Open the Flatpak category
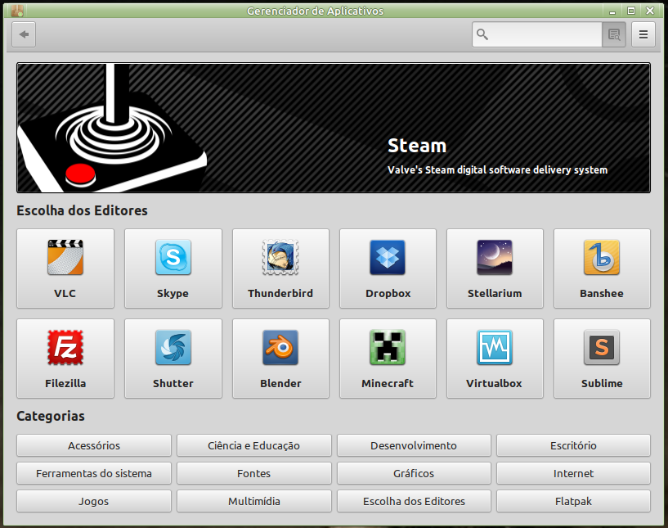668x528 pixels. coord(573,501)
